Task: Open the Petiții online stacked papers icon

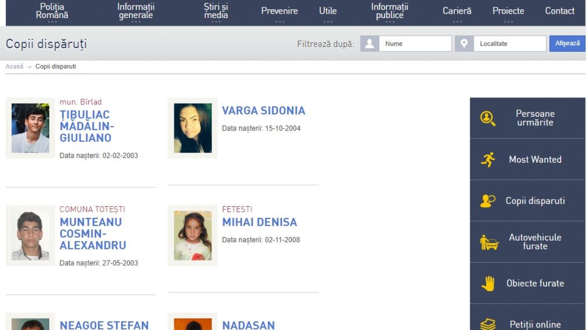Action: 488,324
